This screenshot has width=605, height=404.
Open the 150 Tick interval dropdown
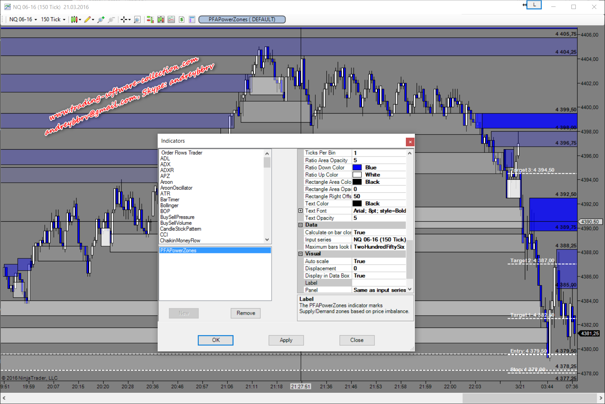coord(53,19)
